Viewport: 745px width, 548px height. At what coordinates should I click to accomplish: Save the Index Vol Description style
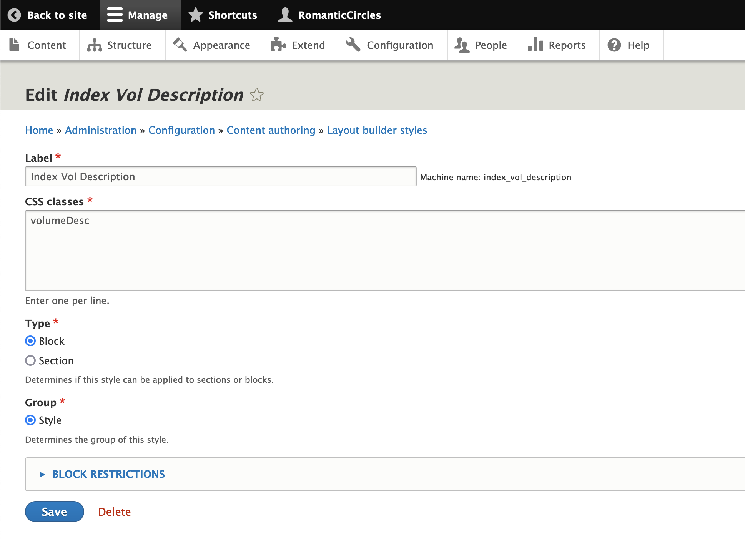pos(54,511)
